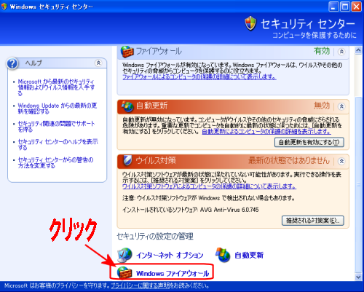The height and width of the screenshot is (292, 364).
Task: Click the セキュリティの設定の管理 heading
Action: tap(155, 236)
